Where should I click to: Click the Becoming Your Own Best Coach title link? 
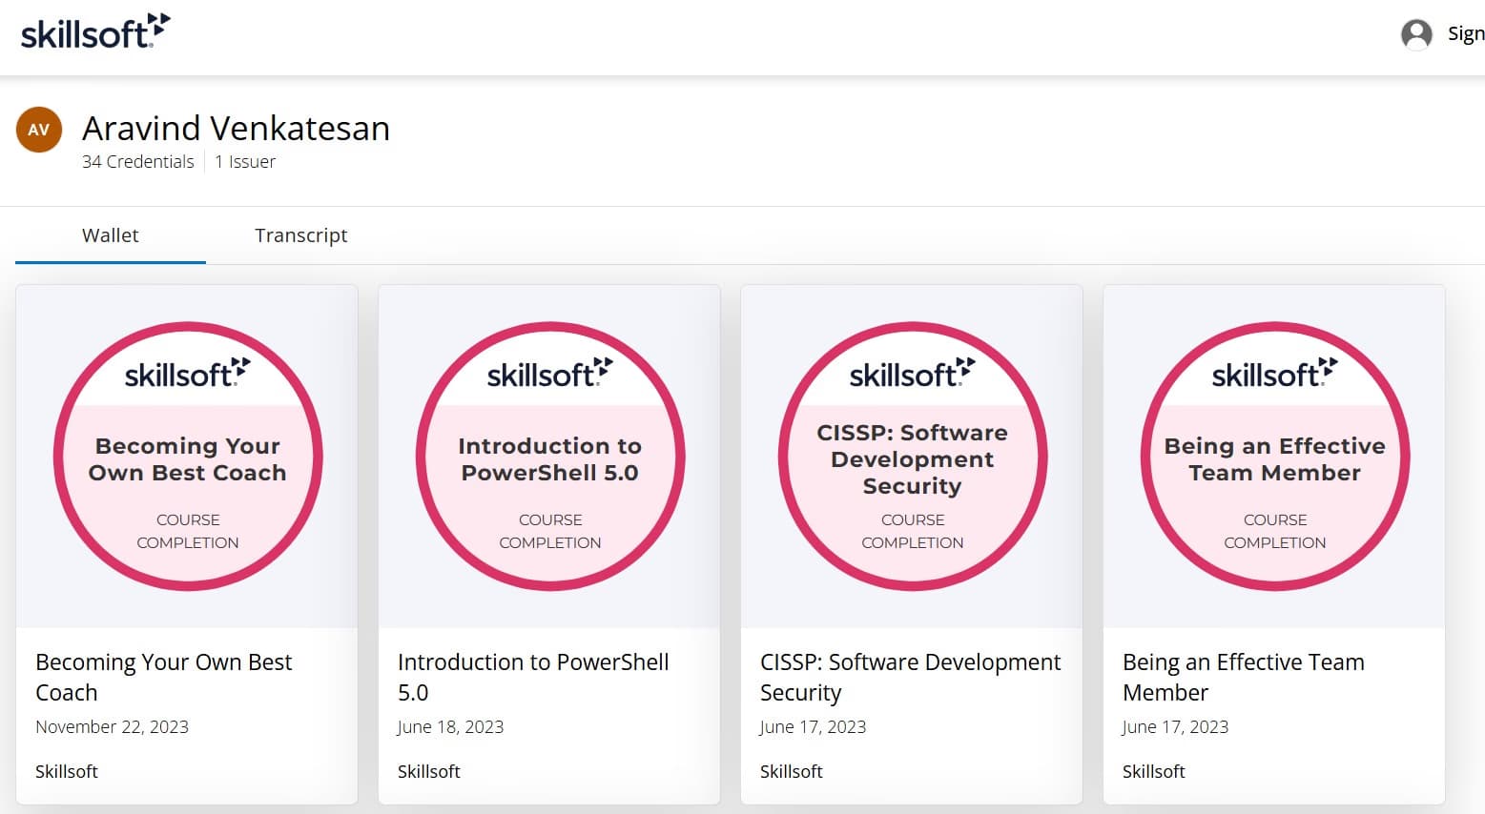click(163, 677)
